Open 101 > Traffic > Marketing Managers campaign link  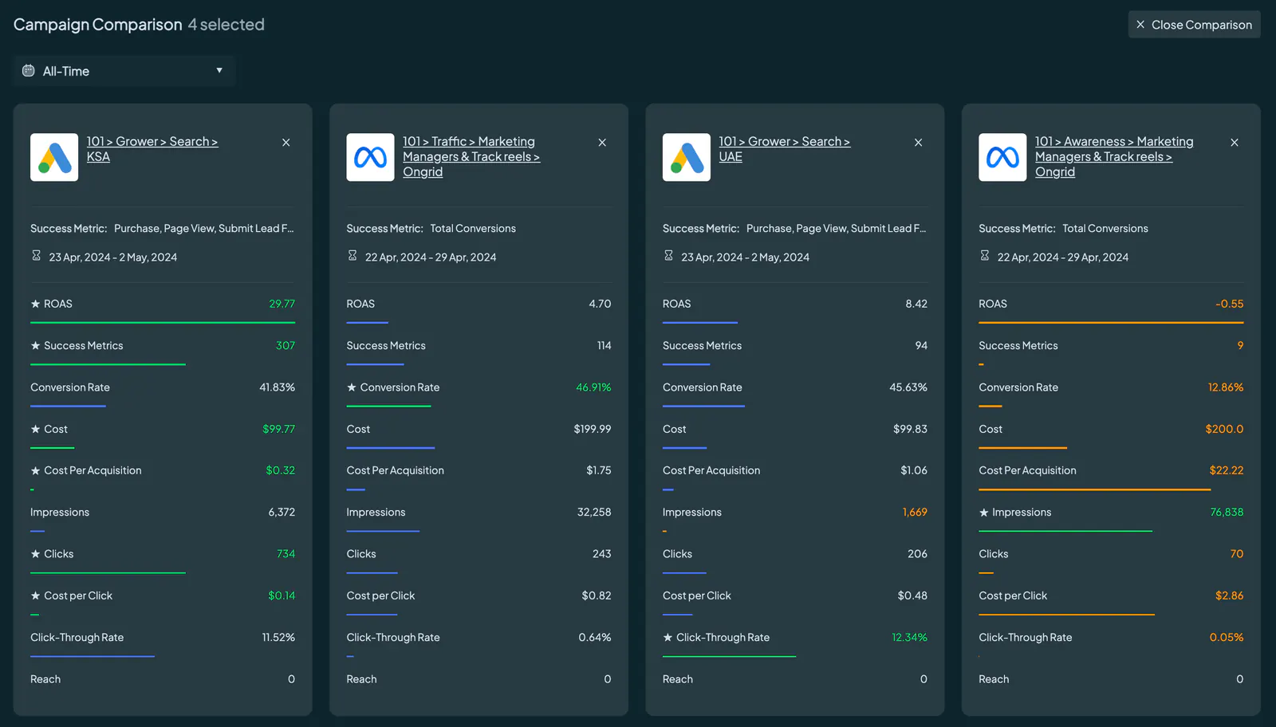click(x=471, y=156)
